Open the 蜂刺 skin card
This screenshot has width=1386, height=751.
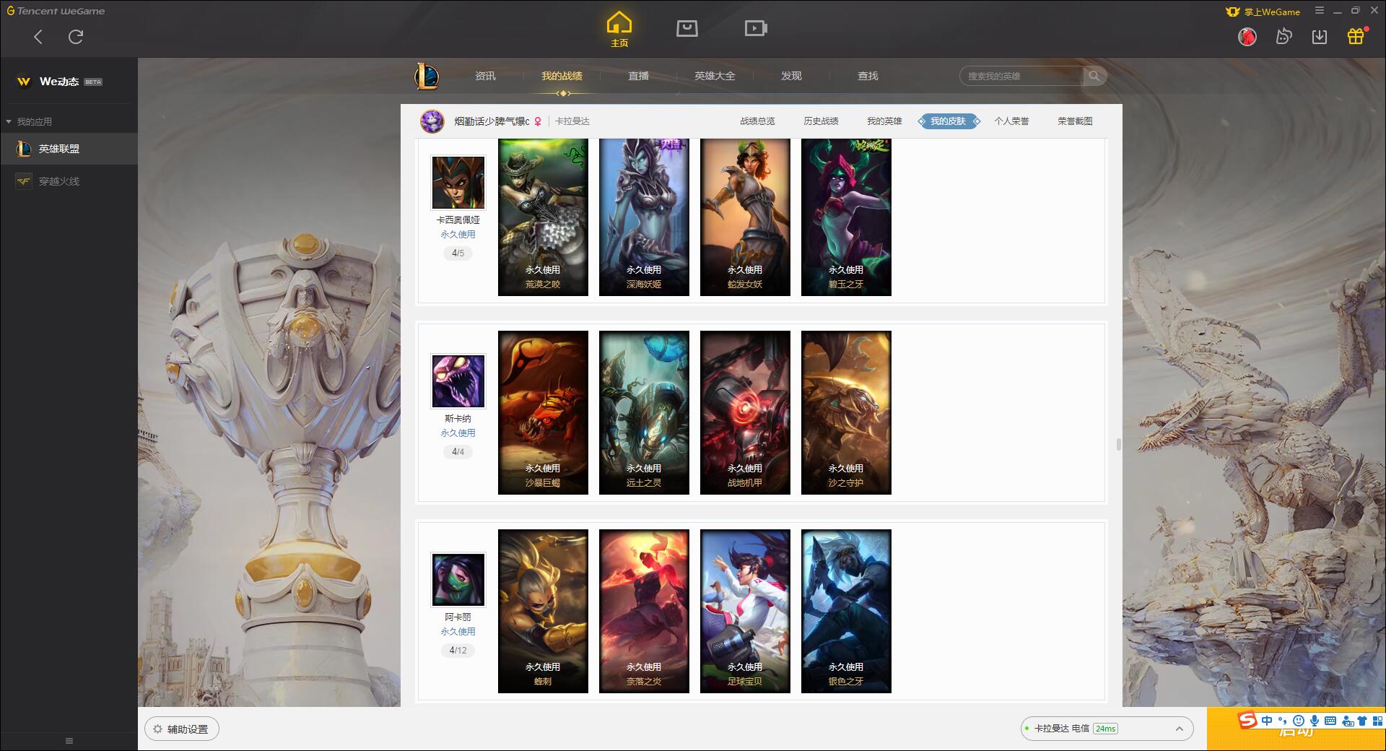pos(543,612)
